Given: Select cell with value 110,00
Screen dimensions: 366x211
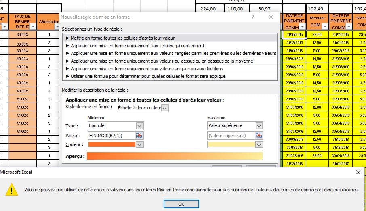Looking at the screenshot, I should click(236, 8).
